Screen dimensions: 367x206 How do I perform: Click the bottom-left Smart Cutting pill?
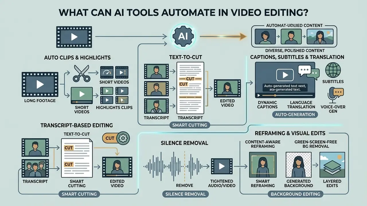point(79,194)
